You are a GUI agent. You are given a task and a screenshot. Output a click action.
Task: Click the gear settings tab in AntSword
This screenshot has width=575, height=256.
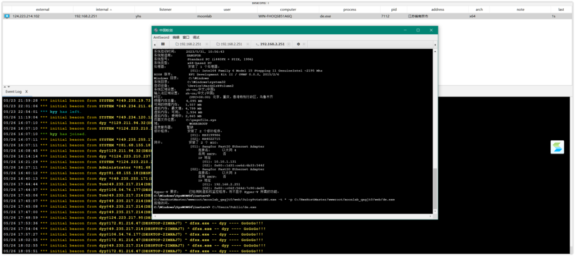(298, 44)
